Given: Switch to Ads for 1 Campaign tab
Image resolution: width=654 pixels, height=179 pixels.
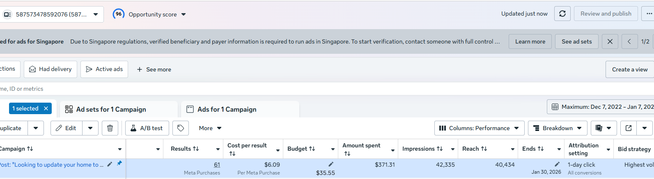Looking at the screenshot, I should [x=227, y=109].
